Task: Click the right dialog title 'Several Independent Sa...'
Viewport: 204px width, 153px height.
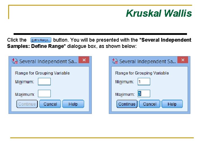Action: pyautogui.click(x=148, y=61)
